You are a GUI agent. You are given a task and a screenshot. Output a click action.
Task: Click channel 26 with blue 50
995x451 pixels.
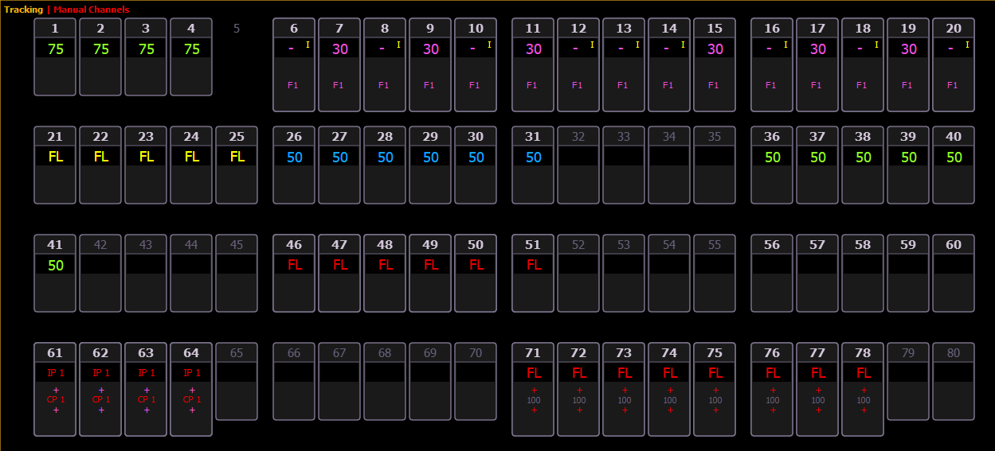pos(294,165)
